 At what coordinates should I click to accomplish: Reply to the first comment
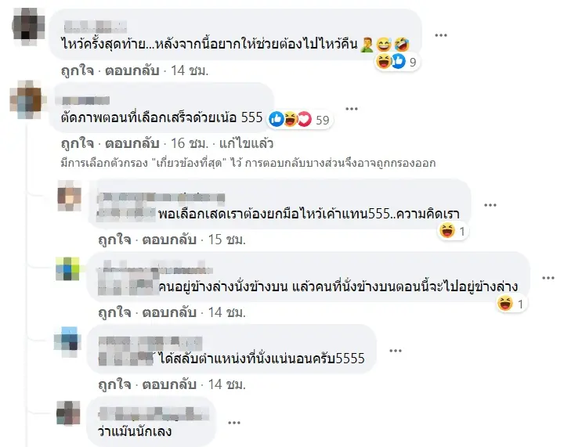coord(132,70)
